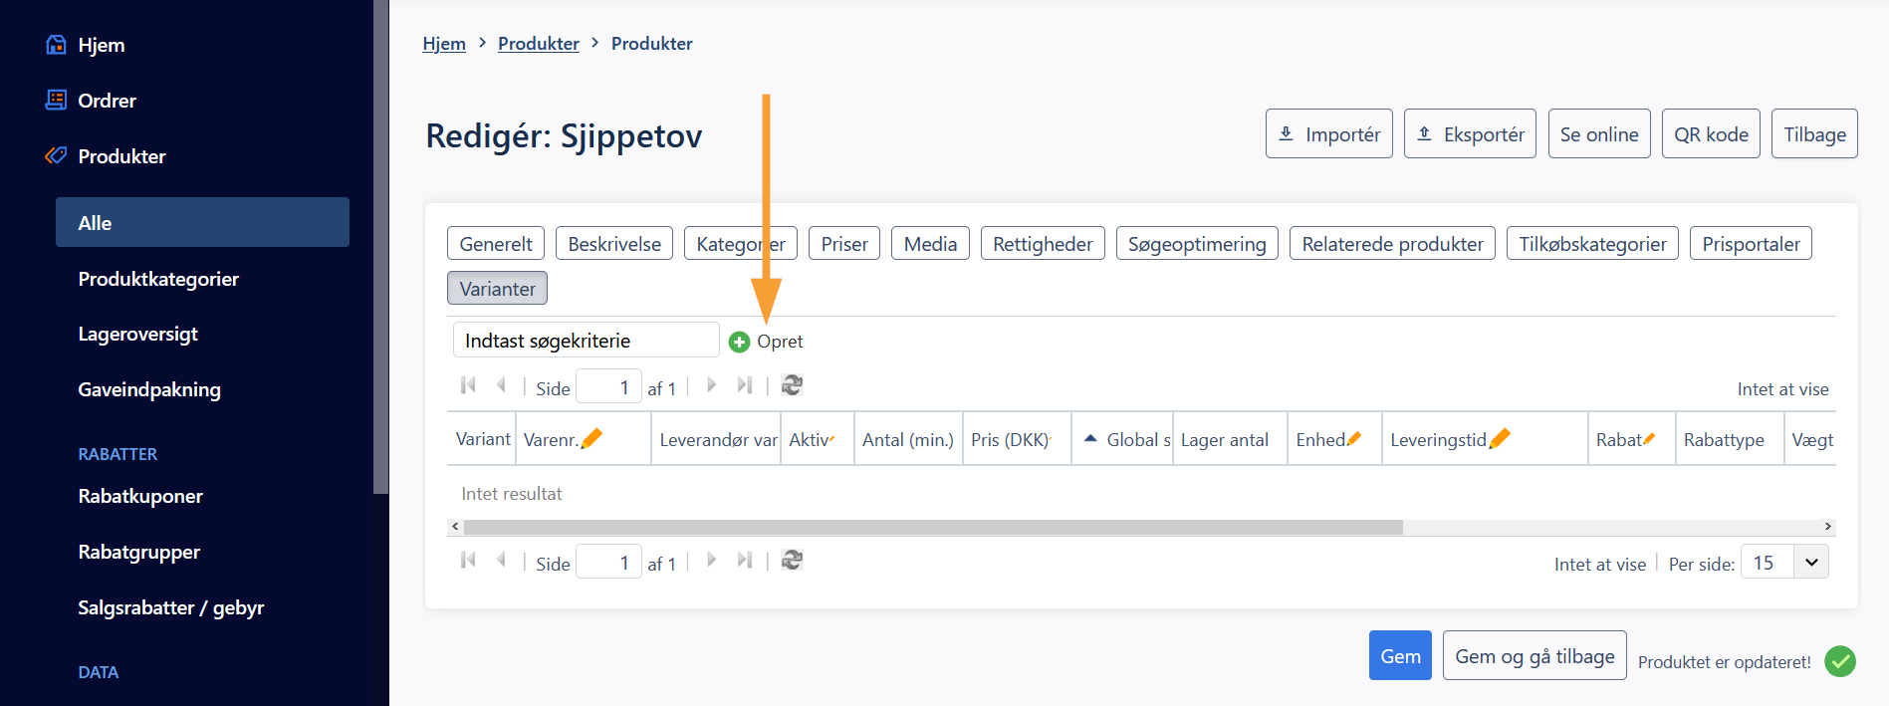This screenshot has height=706, width=1889.
Task: Click the pencil icon beside Leveringstid
Action: coord(1500,438)
